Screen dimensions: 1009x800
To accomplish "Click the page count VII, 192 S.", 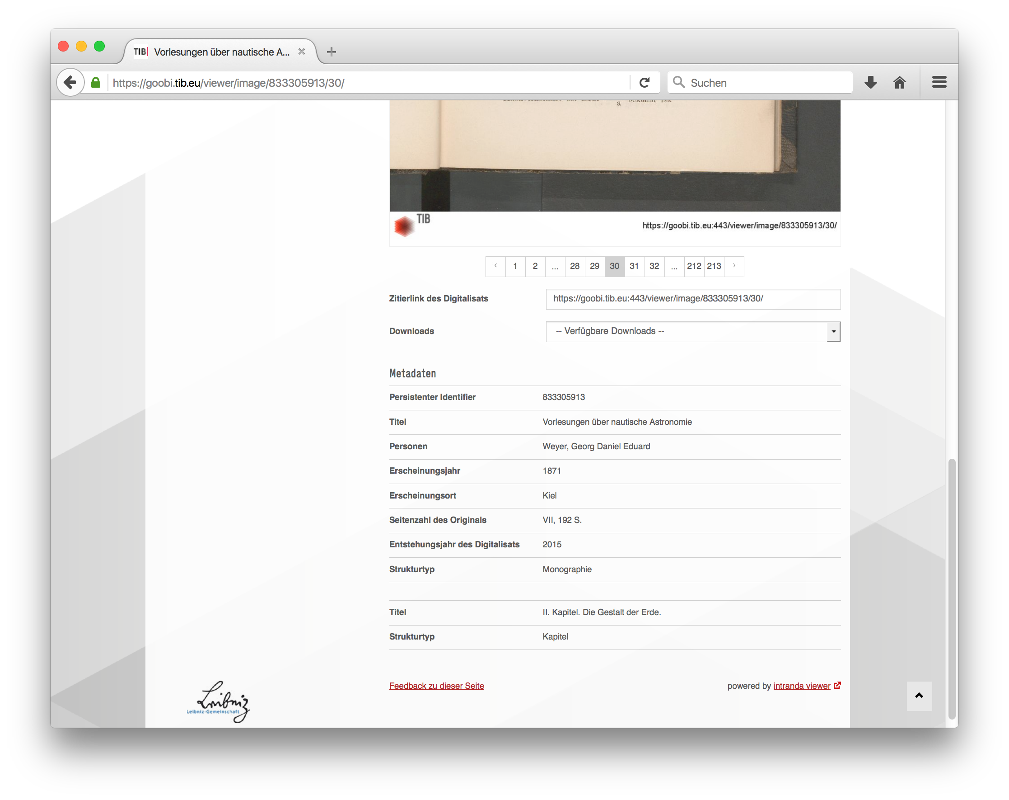I will [562, 520].
